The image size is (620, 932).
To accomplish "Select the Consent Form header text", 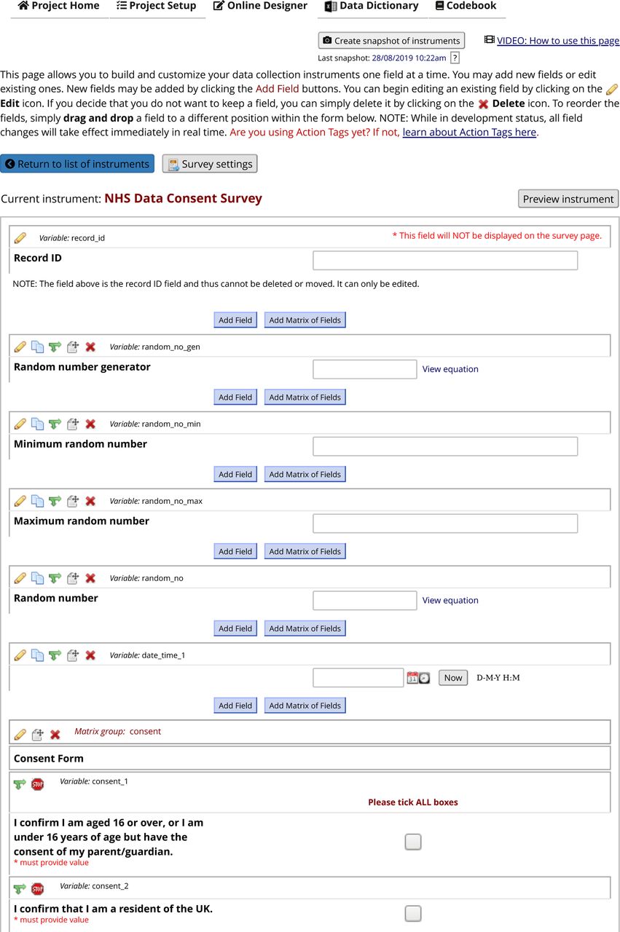I will pos(49,758).
